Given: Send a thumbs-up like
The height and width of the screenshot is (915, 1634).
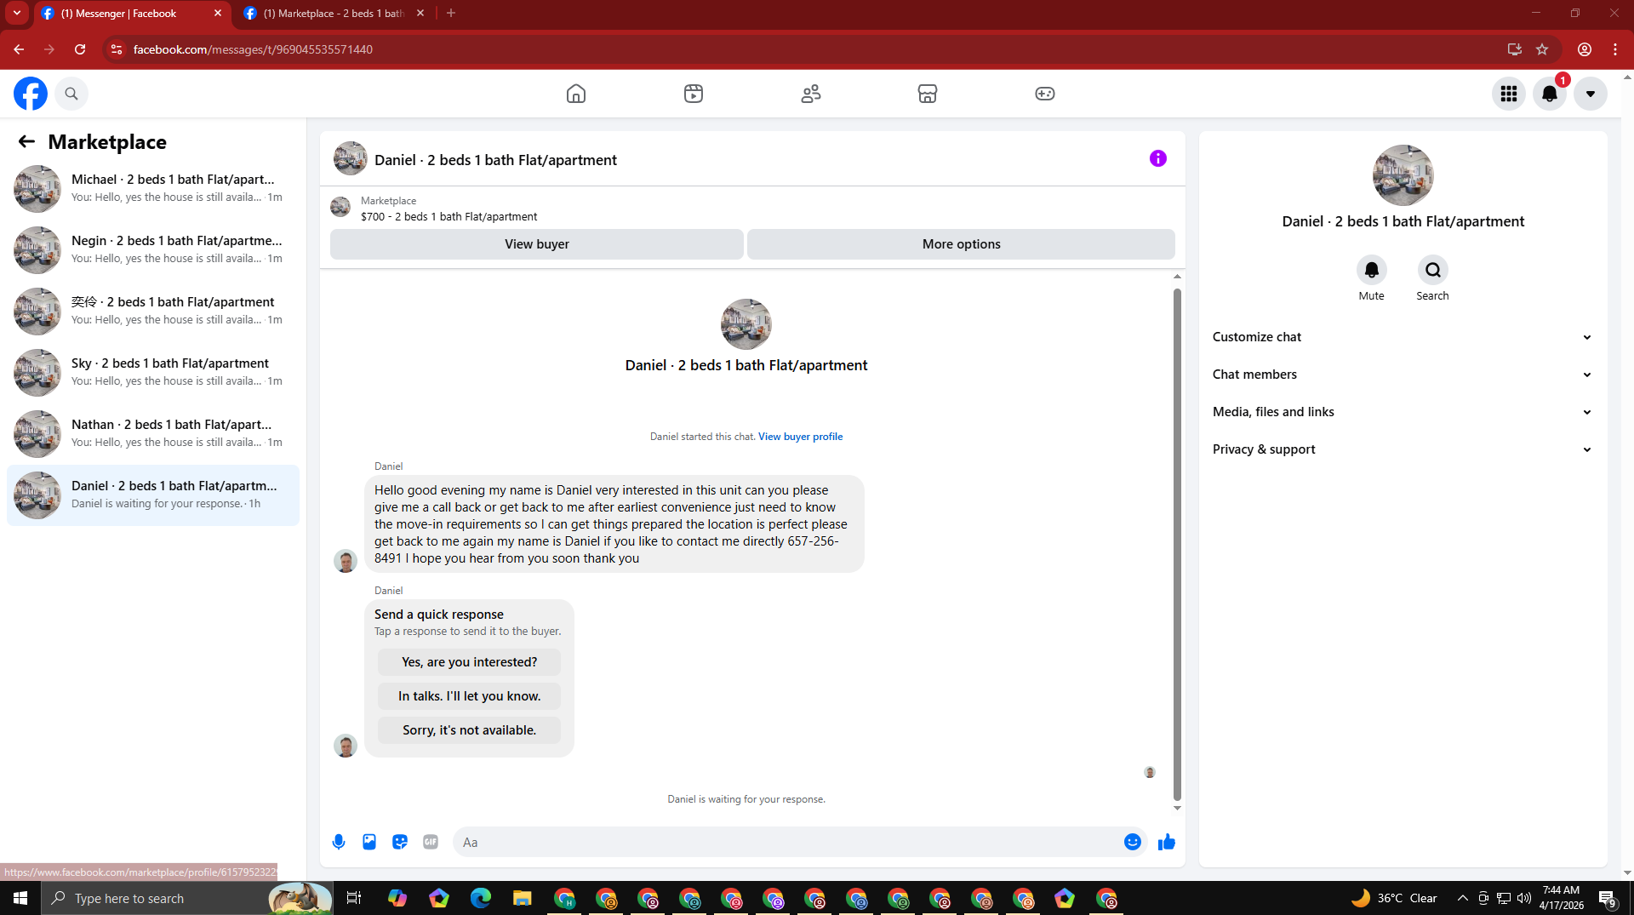Looking at the screenshot, I should tap(1167, 842).
